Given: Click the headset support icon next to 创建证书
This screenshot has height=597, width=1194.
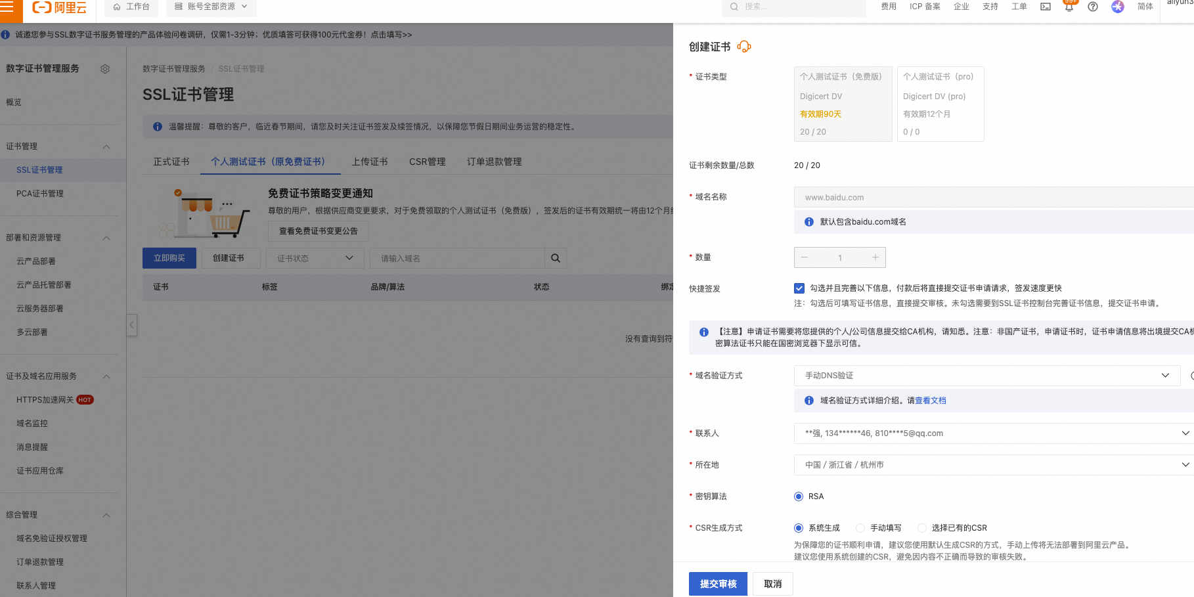Looking at the screenshot, I should [744, 47].
